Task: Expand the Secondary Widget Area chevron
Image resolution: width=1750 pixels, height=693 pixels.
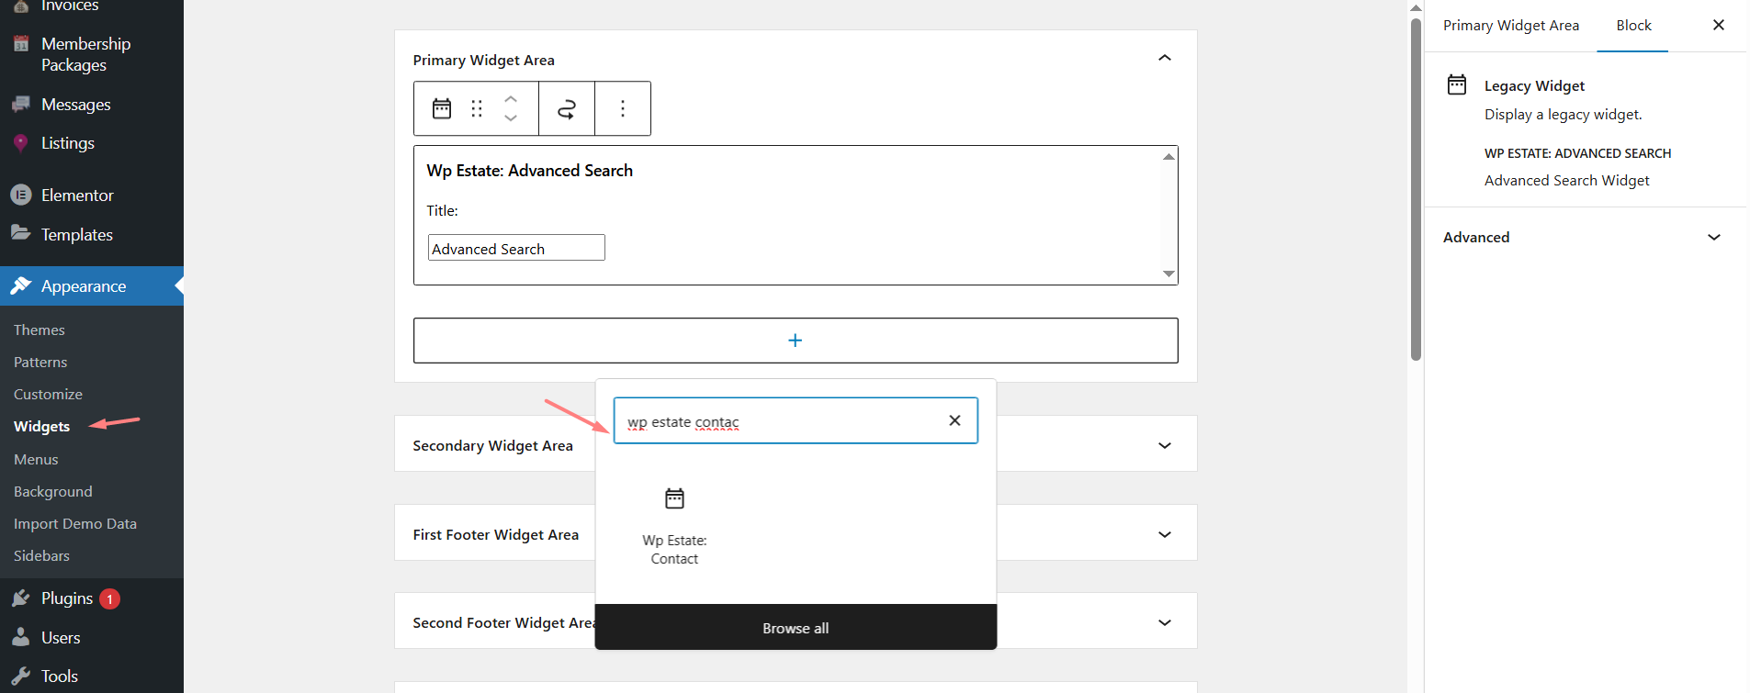Action: (x=1164, y=446)
